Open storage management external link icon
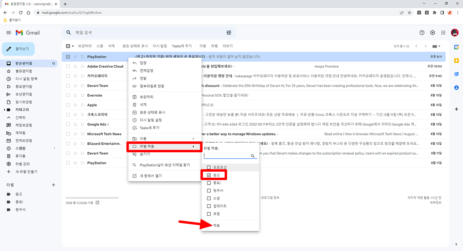This screenshot has width=463, height=251. tap(97, 203)
